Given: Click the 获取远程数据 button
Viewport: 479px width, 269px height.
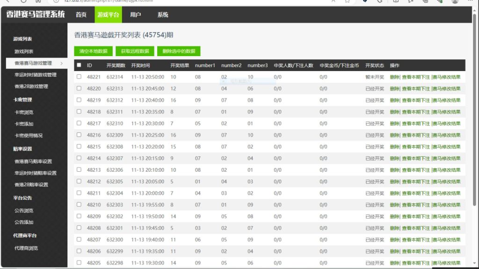Looking at the screenshot, I should pos(135,51).
